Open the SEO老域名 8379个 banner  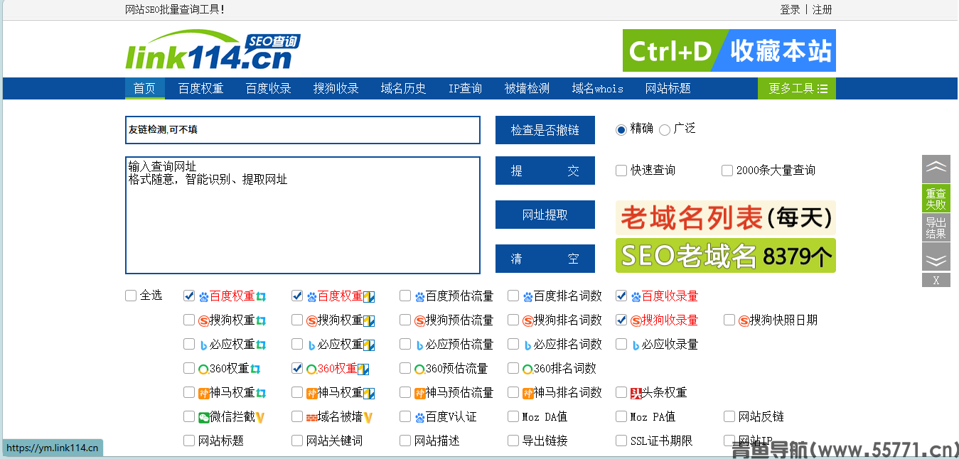coord(726,256)
